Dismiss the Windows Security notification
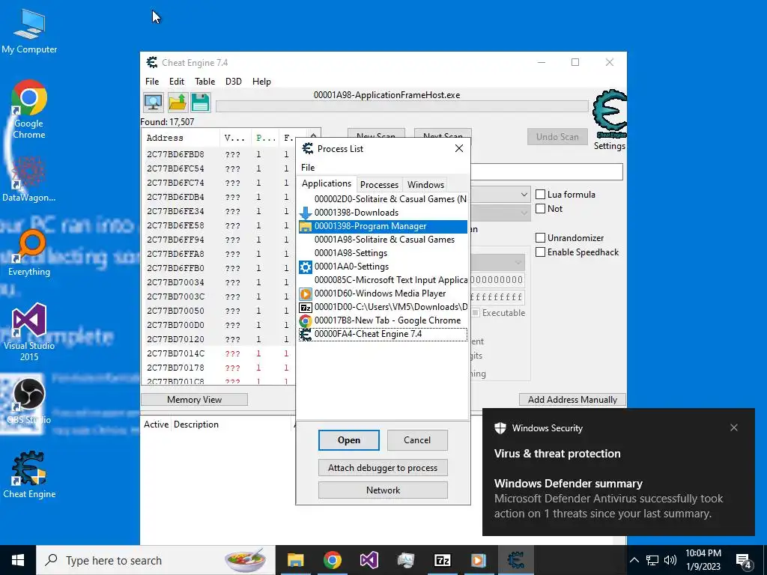Screen dimensions: 767x575 (x=734, y=428)
